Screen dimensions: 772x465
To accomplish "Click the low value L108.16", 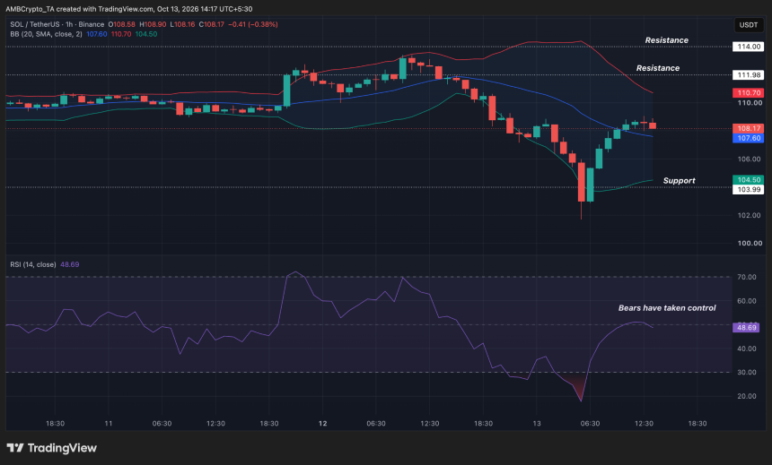I will pos(182,24).
